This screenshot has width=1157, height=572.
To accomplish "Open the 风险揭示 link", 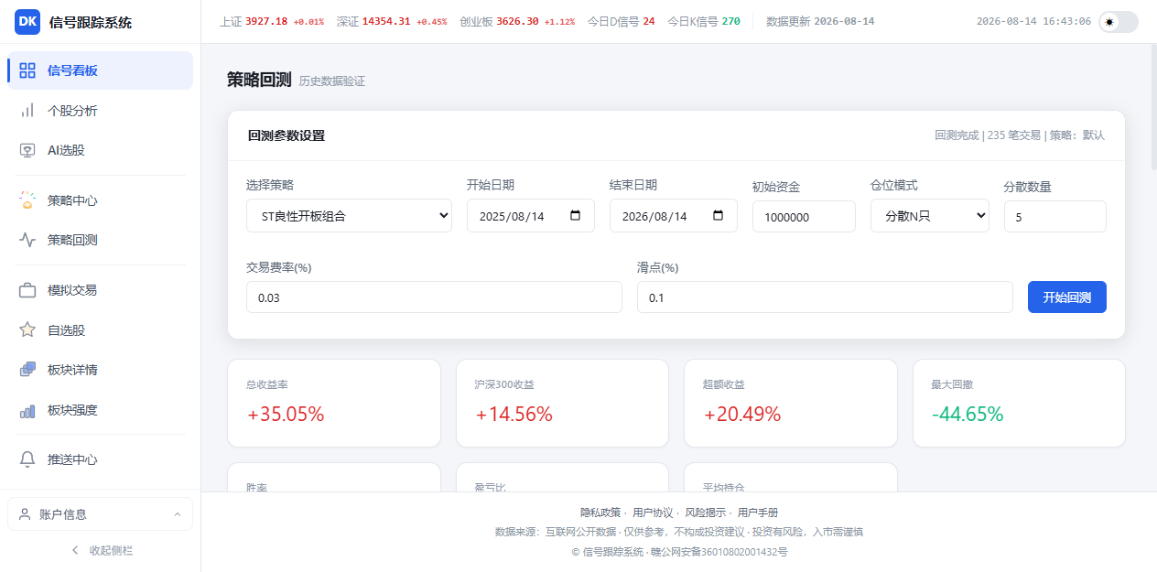I will click(x=705, y=513).
